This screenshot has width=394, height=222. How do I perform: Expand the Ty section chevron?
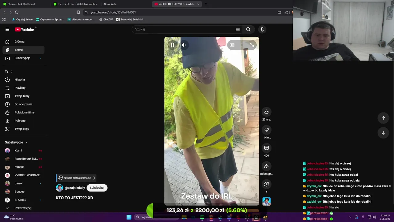tap(12, 72)
